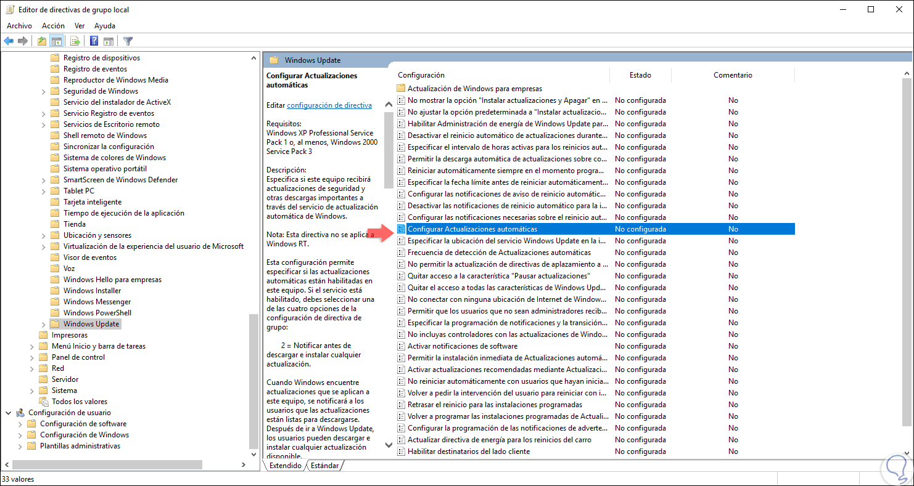Switch to the Extendido tab
Screen dimensions: 914x486
pos(286,466)
